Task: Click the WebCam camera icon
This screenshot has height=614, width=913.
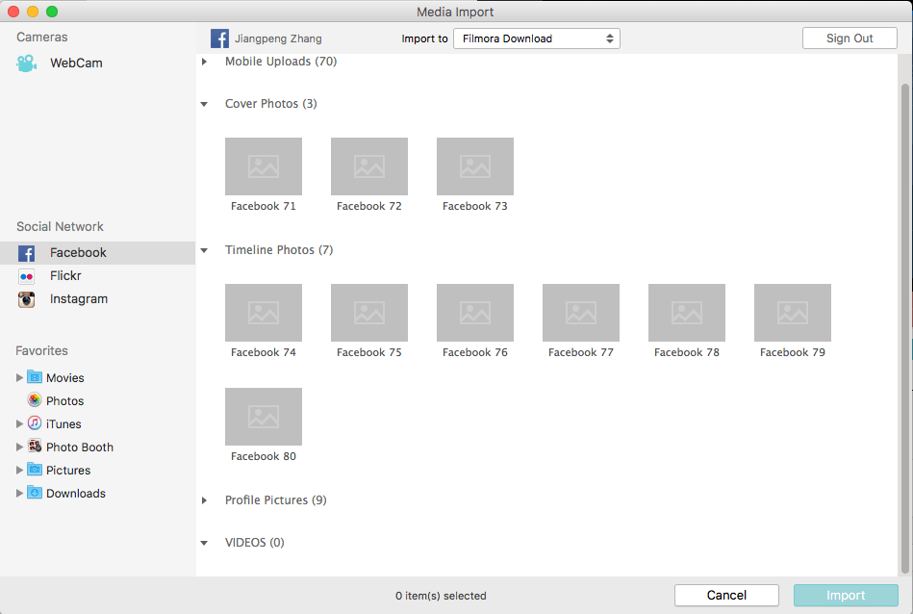Action: (x=26, y=63)
